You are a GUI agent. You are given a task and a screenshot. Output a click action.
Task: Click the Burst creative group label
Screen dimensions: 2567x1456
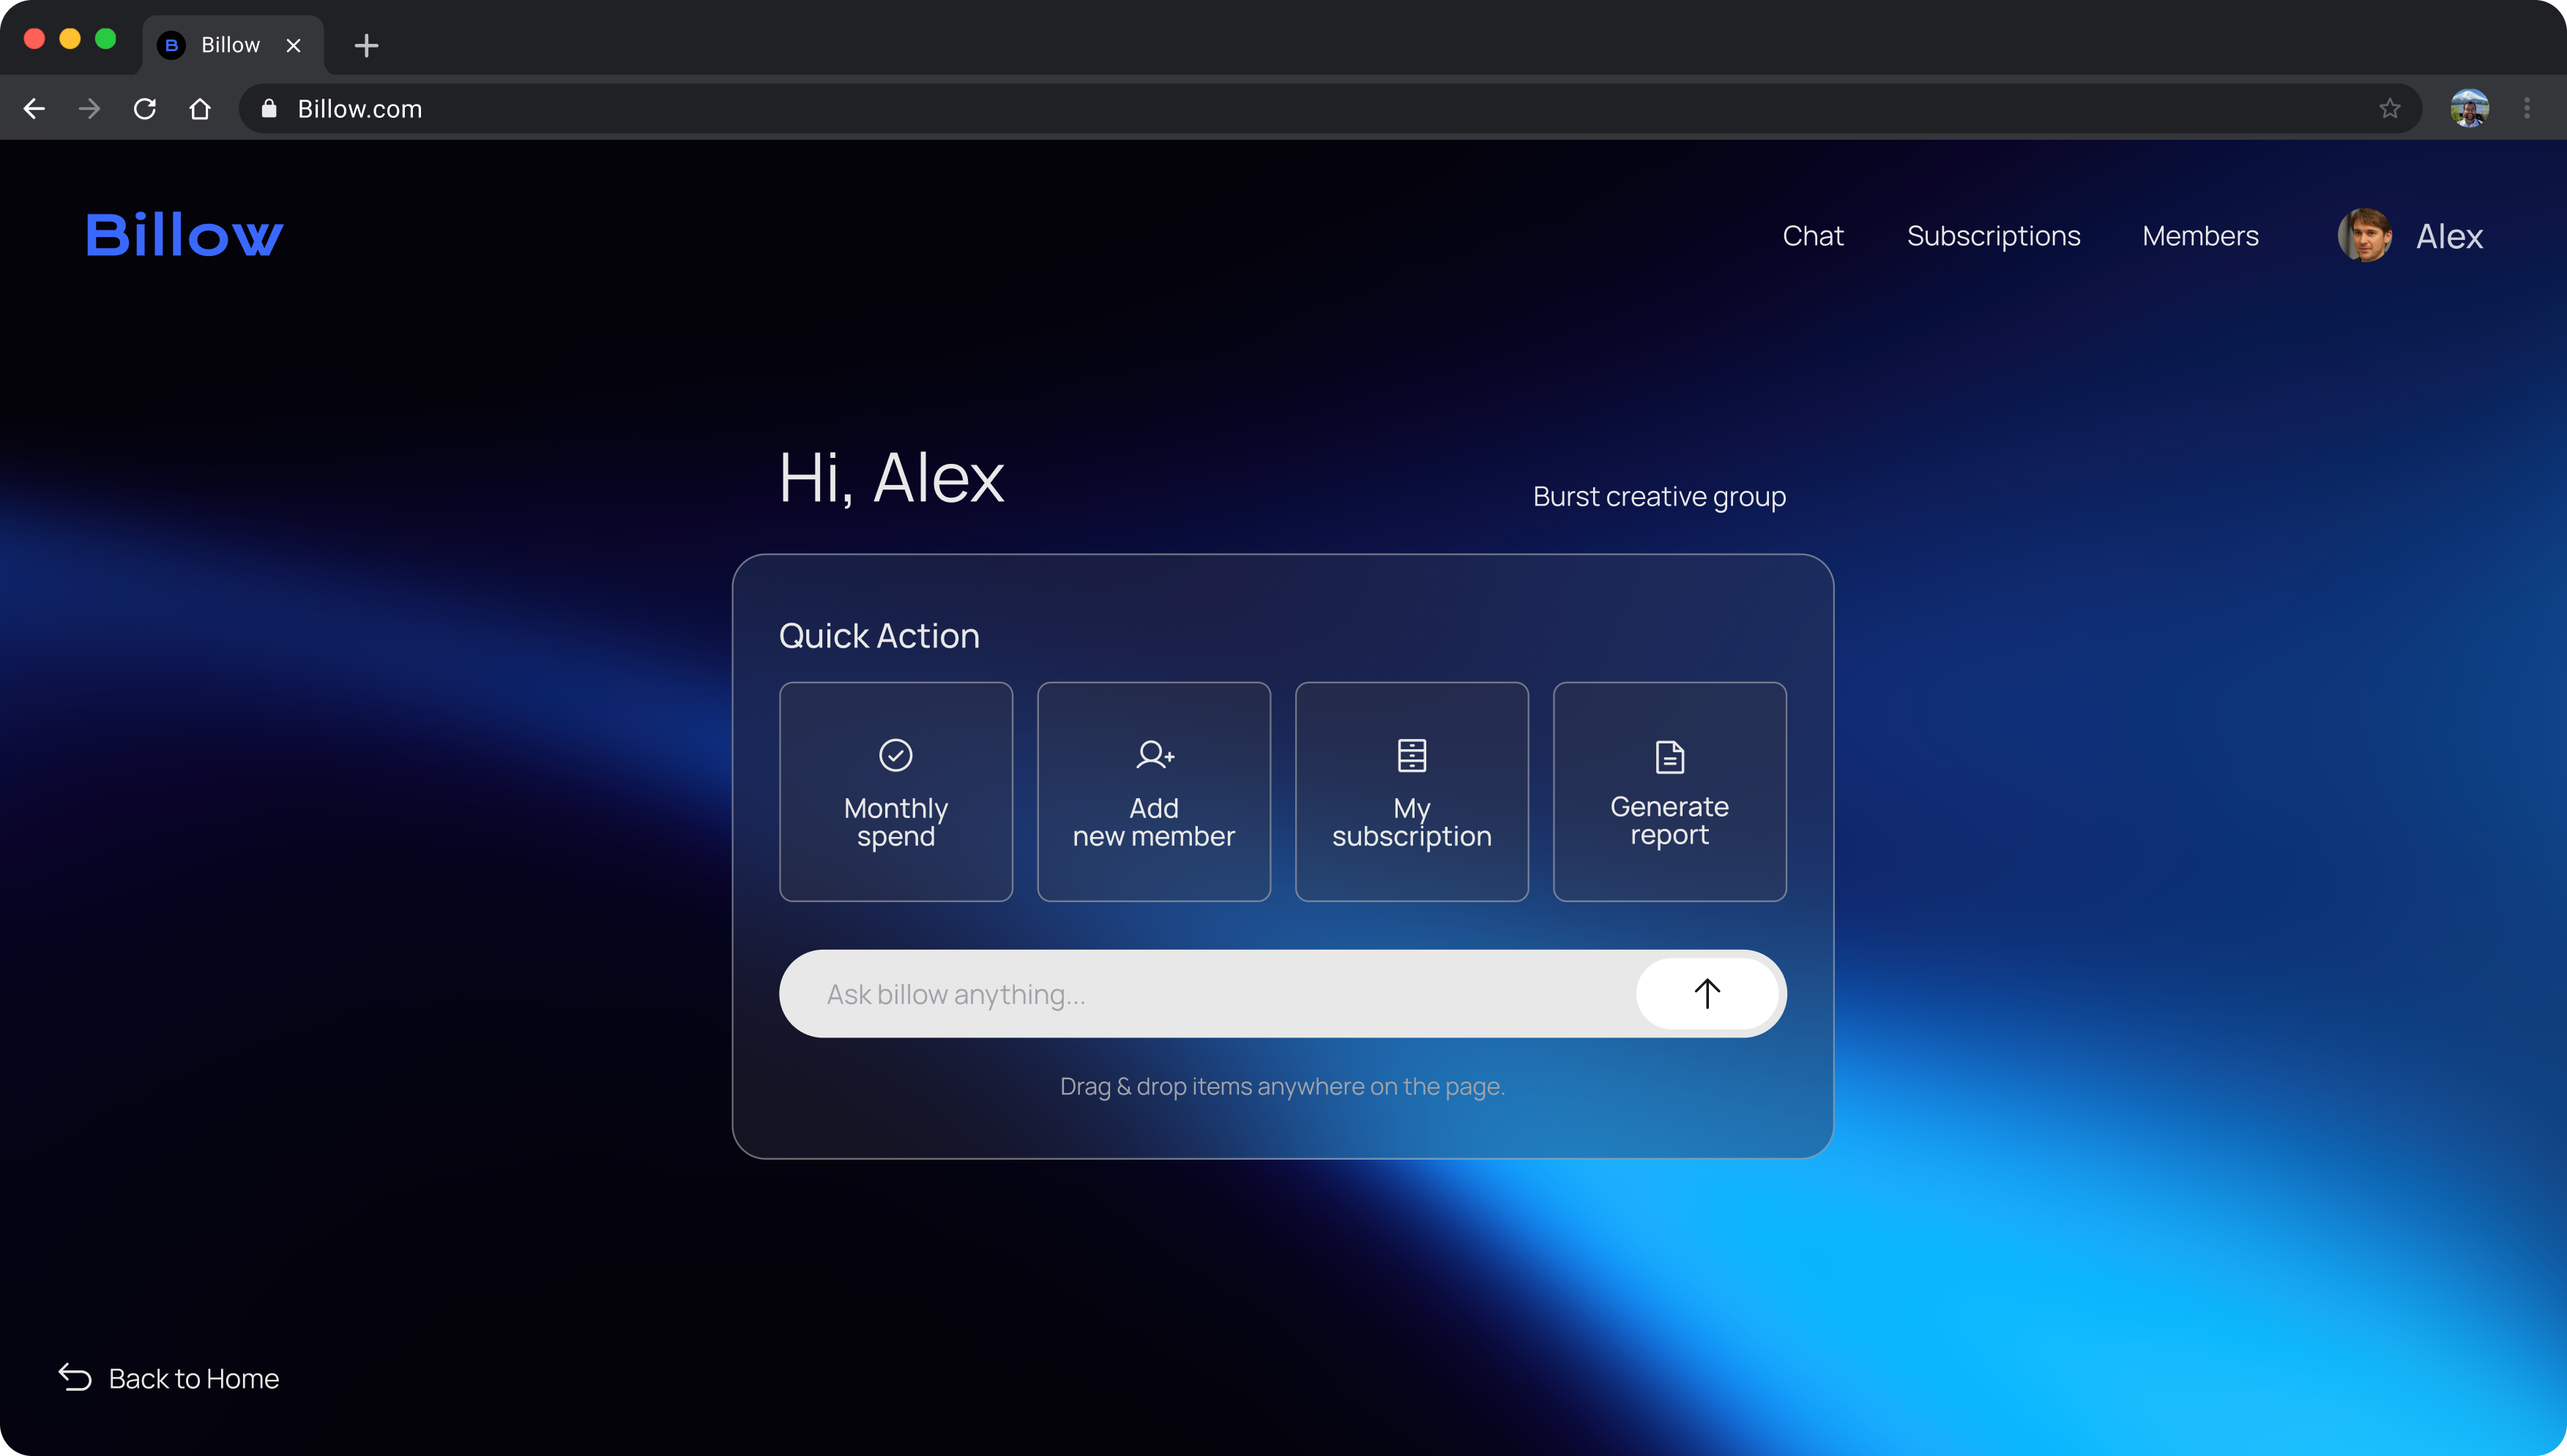click(1658, 496)
